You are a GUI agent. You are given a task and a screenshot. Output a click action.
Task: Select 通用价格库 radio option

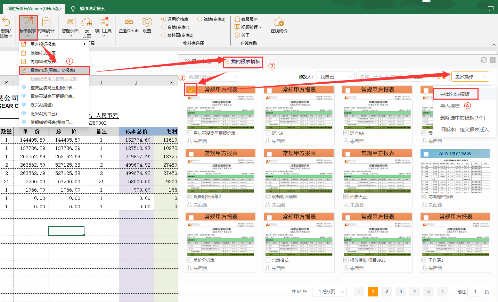pyautogui.click(x=164, y=19)
